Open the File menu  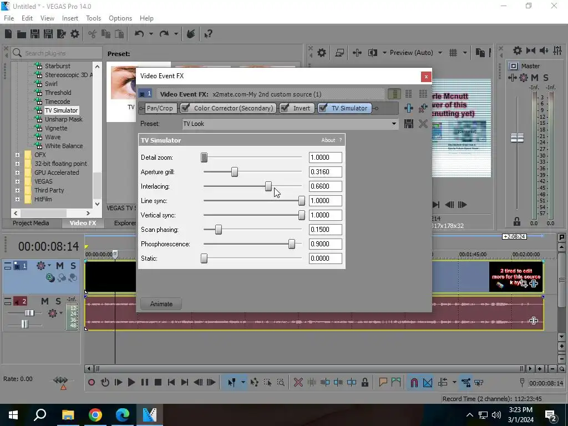9,18
